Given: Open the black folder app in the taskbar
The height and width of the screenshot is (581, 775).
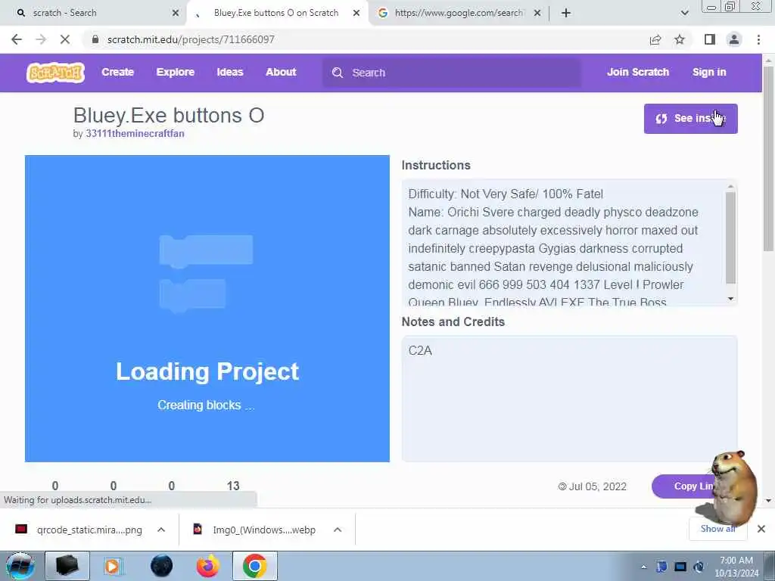Looking at the screenshot, I should [67, 566].
